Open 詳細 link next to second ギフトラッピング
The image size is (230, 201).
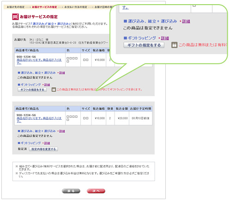pyautogui.click(x=47, y=143)
